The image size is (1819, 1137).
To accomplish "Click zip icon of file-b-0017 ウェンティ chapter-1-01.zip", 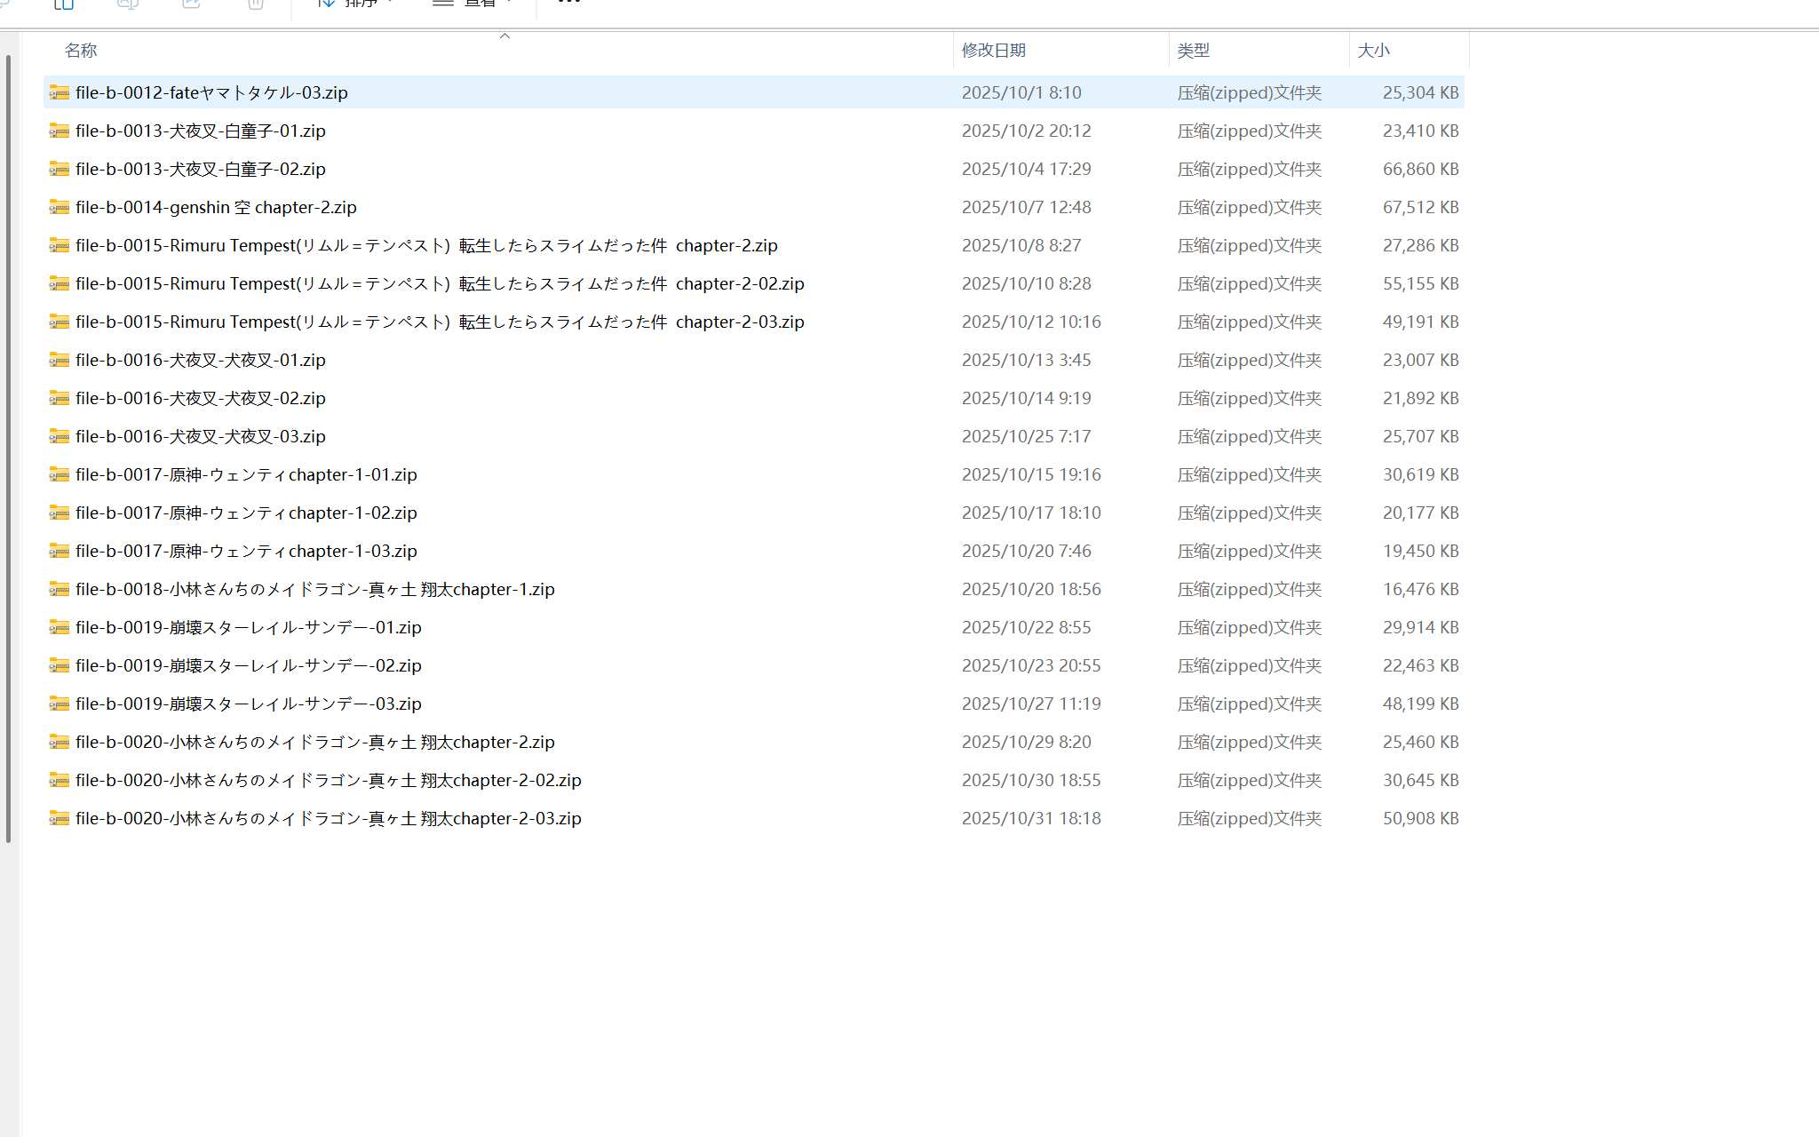I will tap(60, 474).
